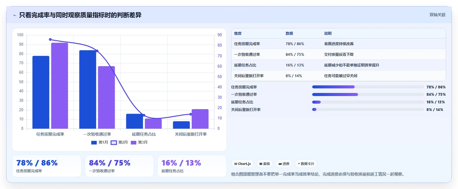Click x-axis label 一次验收通过率
Screen dimensions: 458x189
tap(97, 134)
